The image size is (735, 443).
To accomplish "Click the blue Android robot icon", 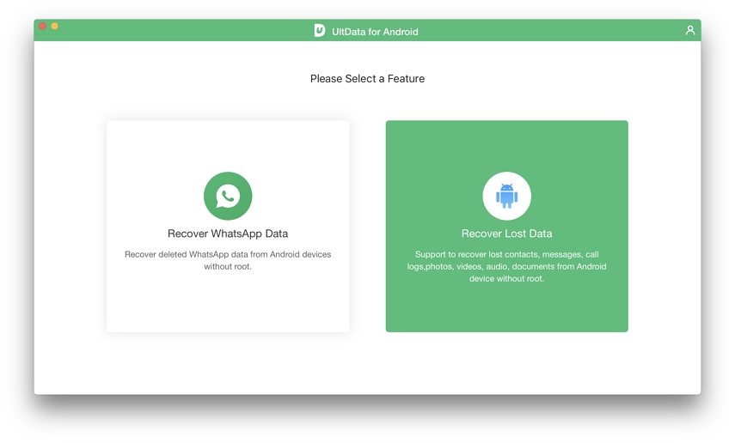I will tap(506, 196).
